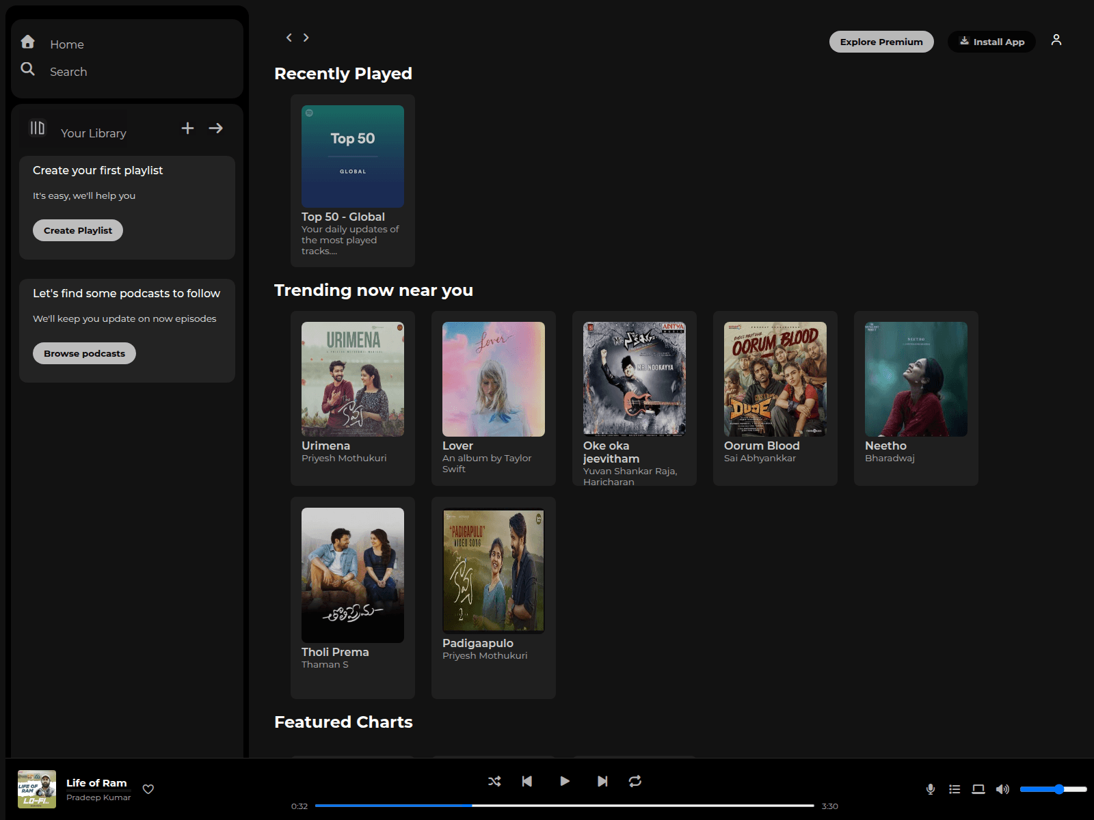
Task: Click Life of Ram song title
Action: 96,783
